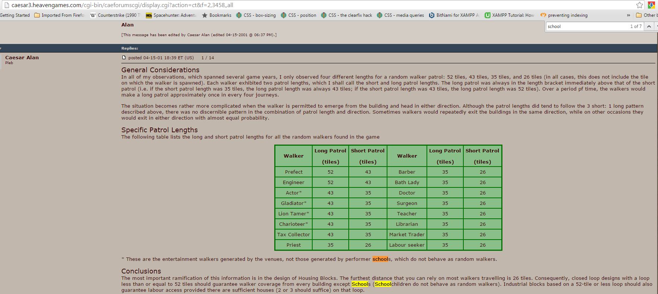Click the Teacher table cell
The height and width of the screenshot is (294, 658).
tap(407, 214)
